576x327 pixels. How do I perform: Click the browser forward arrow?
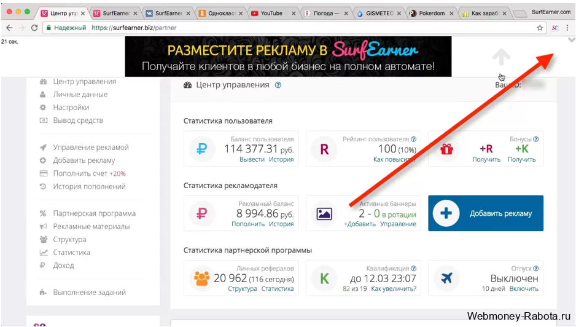[21, 28]
